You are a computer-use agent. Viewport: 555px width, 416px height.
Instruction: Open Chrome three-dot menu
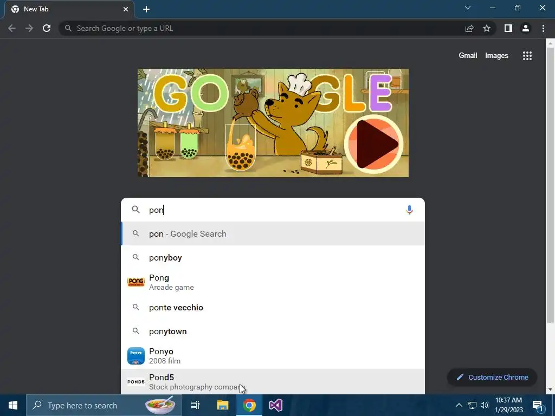[x=543, y=28]
